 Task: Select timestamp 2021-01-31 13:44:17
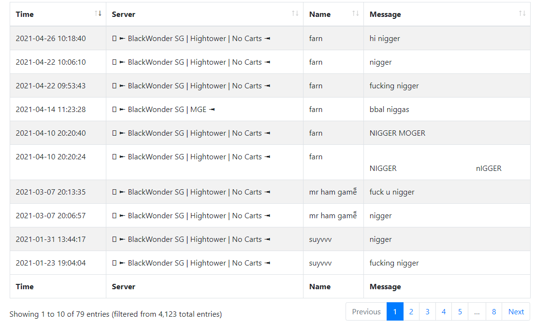click(x=51, y=239)
